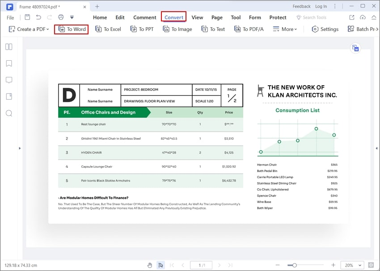Open the Protect menu

[x=278, y=17]
